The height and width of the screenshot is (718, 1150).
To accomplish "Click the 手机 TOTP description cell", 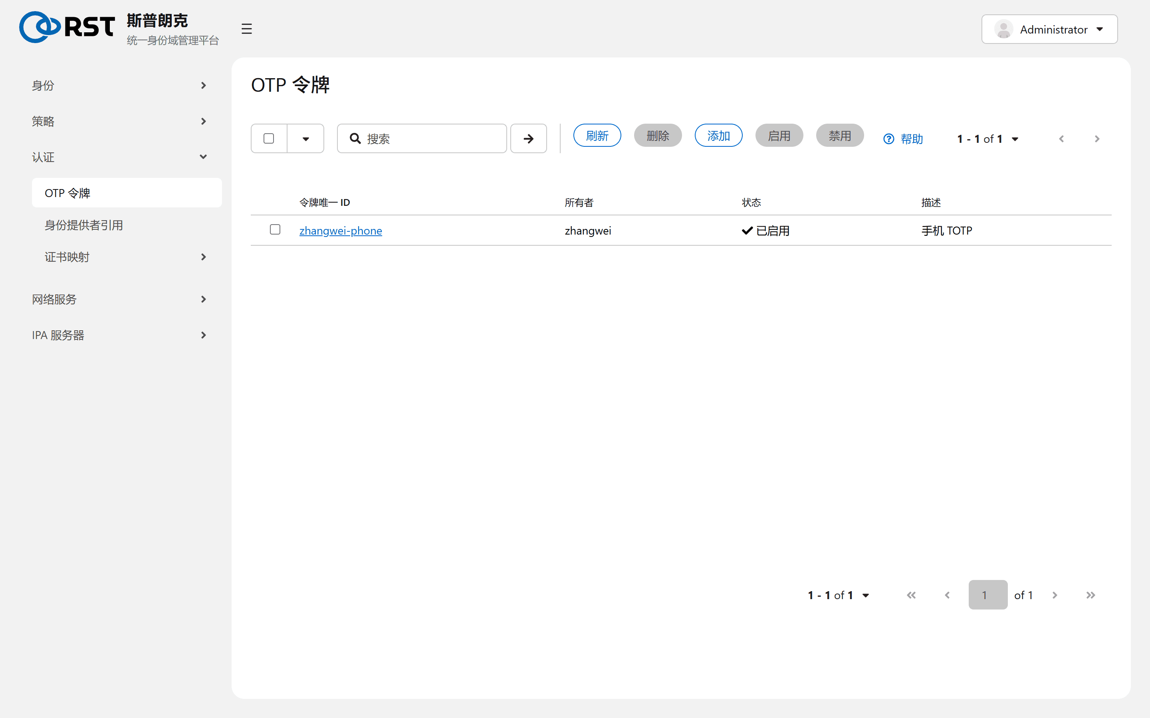I will [x=947, y=231].
